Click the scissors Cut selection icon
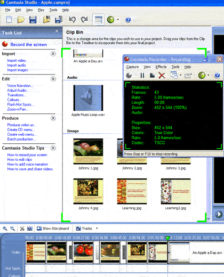Image resolution: width=224 pixels, height=277 pixels. [22, 229]
